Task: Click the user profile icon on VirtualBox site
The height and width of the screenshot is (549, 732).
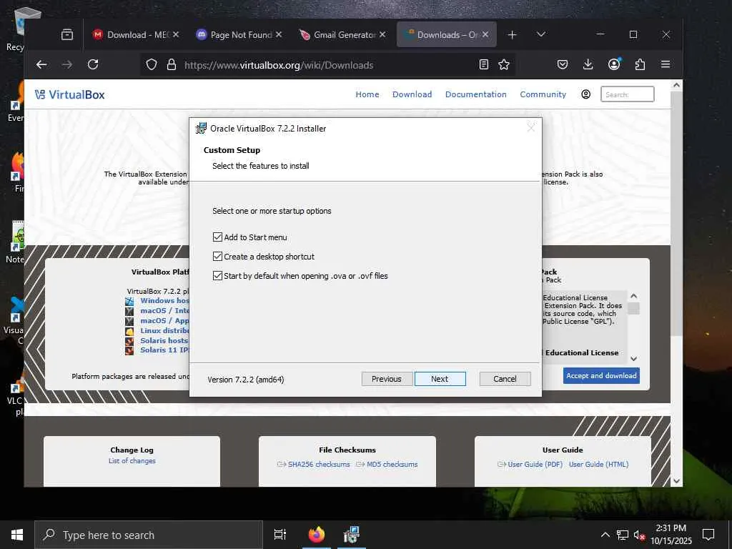Action: tap(586, 94)
